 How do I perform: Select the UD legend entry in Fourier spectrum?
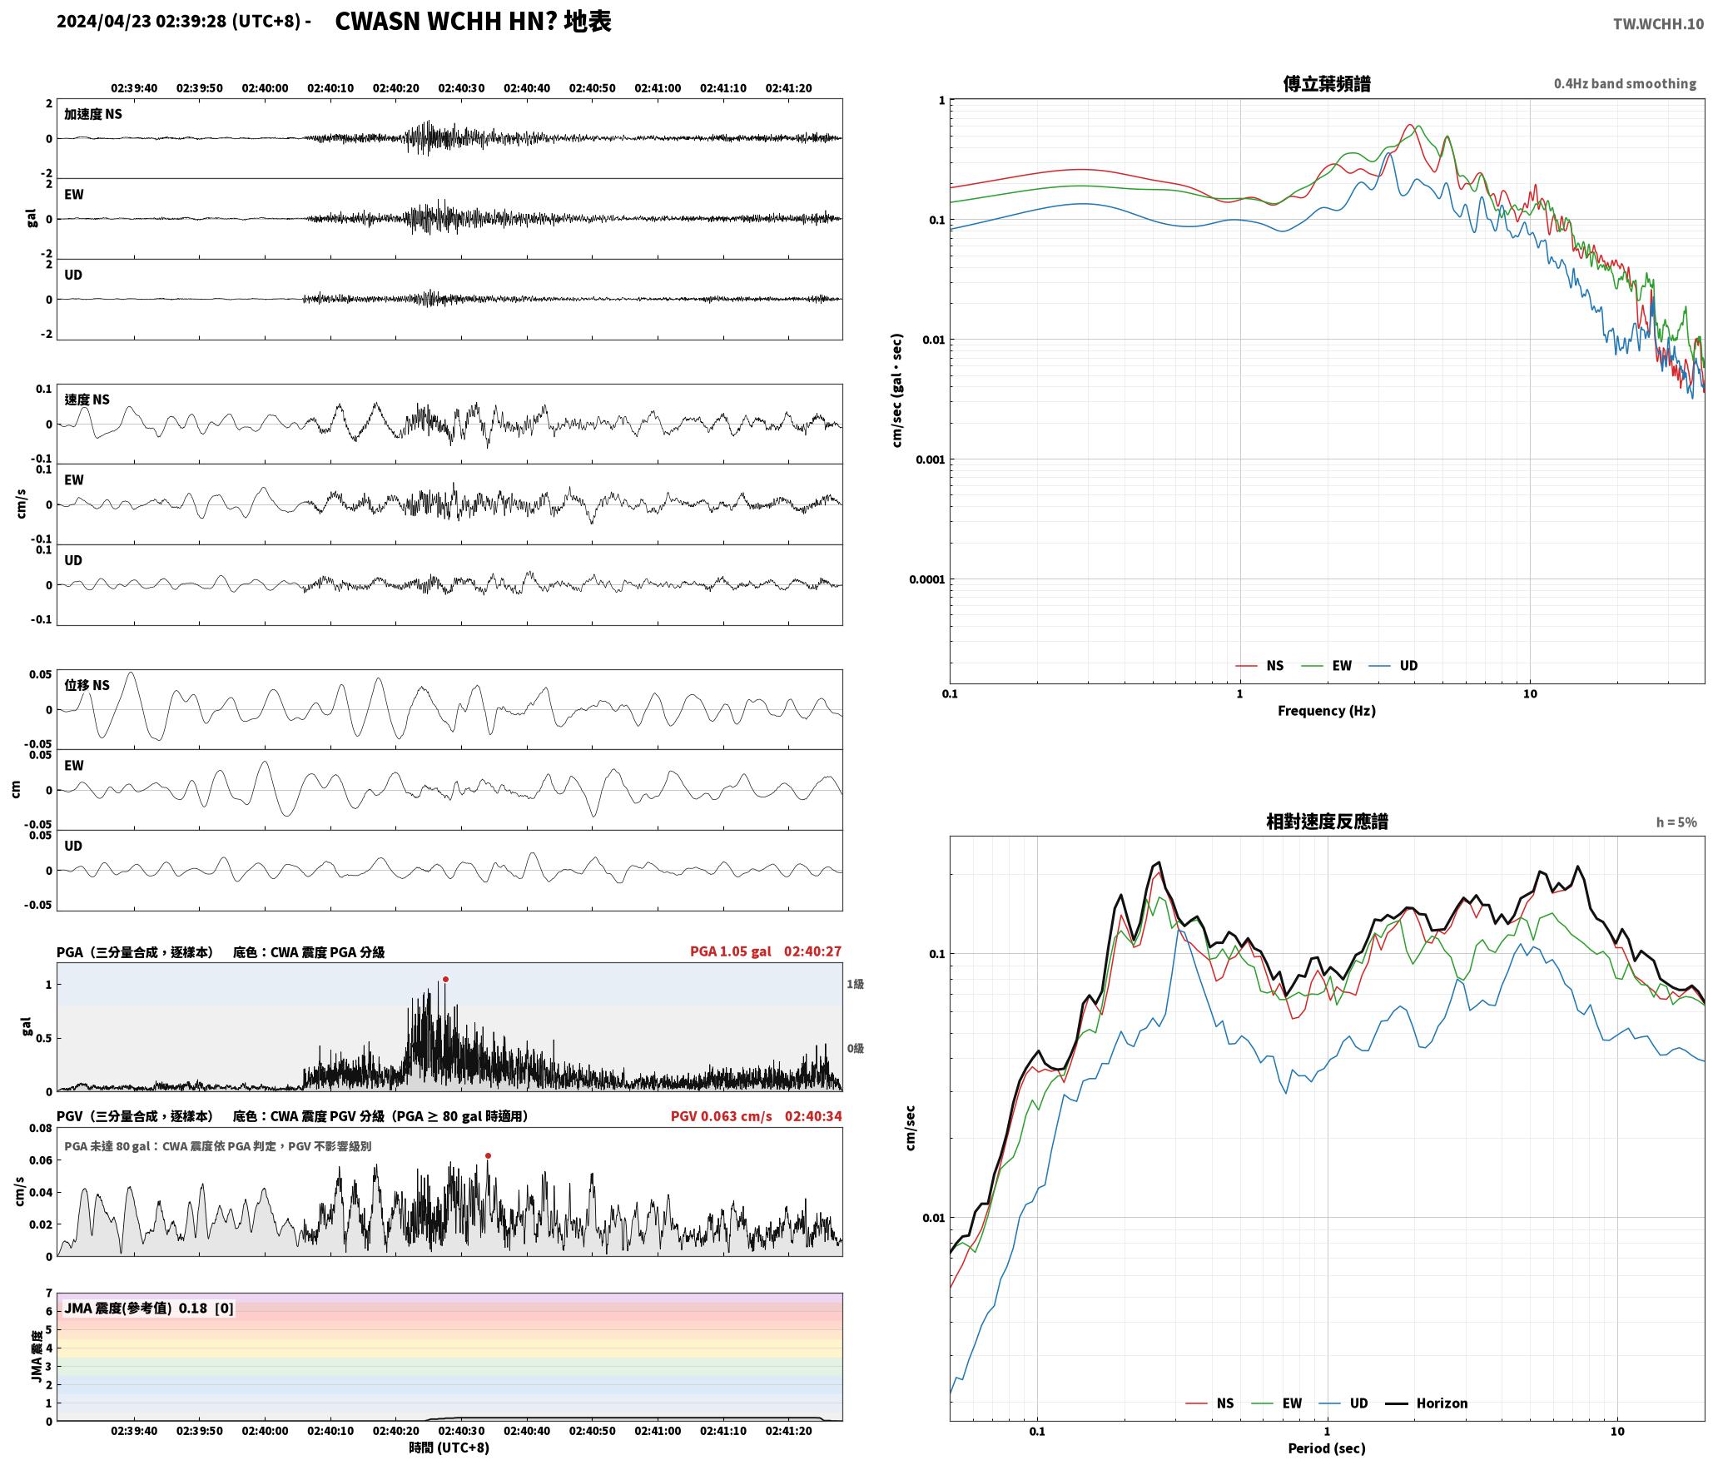click(x=1393, y=666)
